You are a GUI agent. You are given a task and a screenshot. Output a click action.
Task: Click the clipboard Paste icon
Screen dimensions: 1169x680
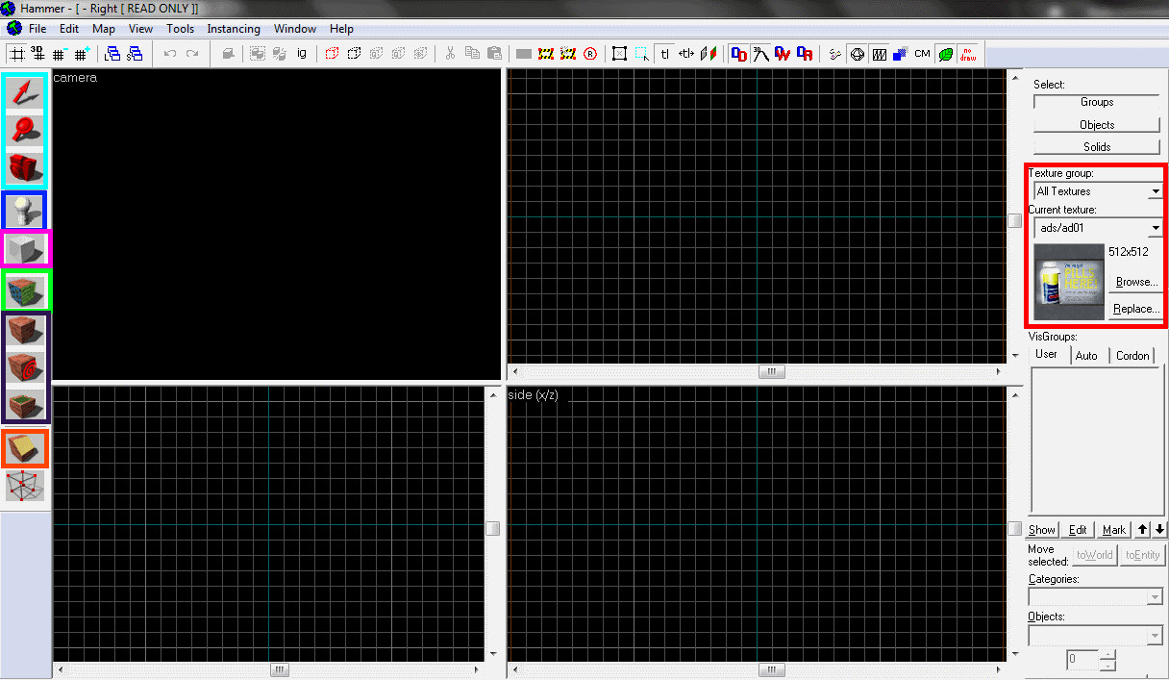click(494, 54)
